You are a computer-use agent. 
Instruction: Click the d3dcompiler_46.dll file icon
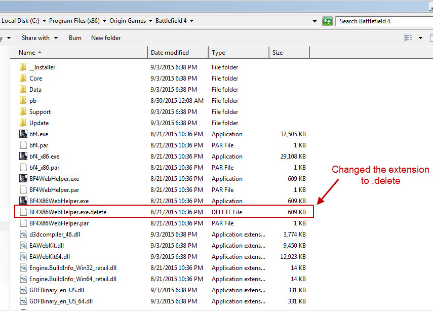tap(23, 234)
